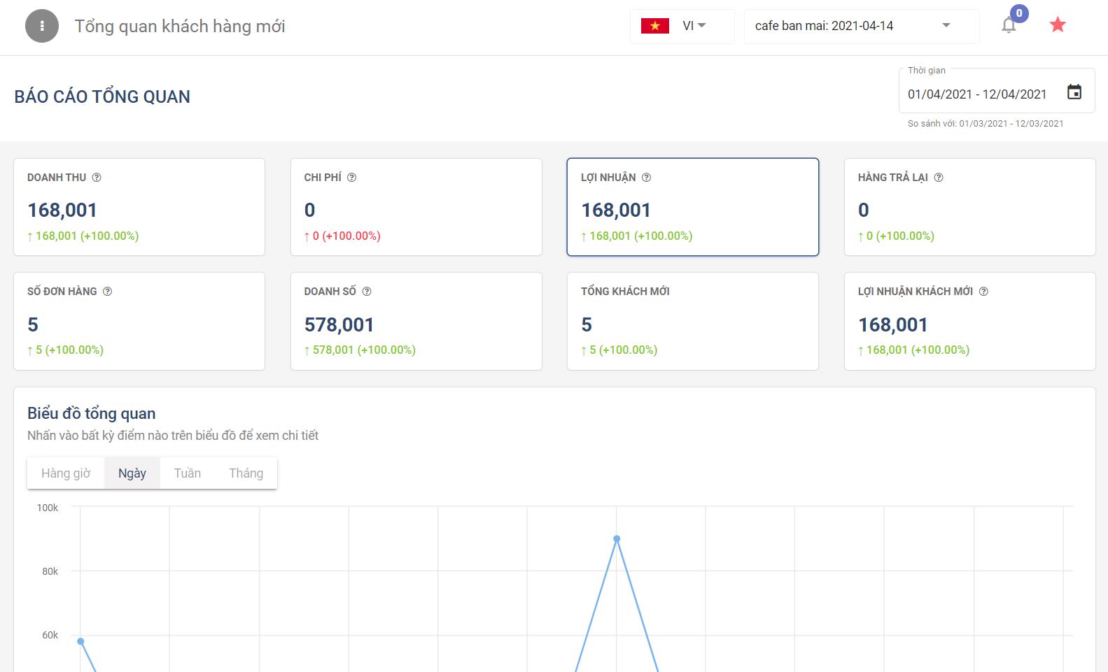The height and width of the screenshot is (672, 1108).
Task: Open the three-dot menu button
Action: [x=42, y=26]
